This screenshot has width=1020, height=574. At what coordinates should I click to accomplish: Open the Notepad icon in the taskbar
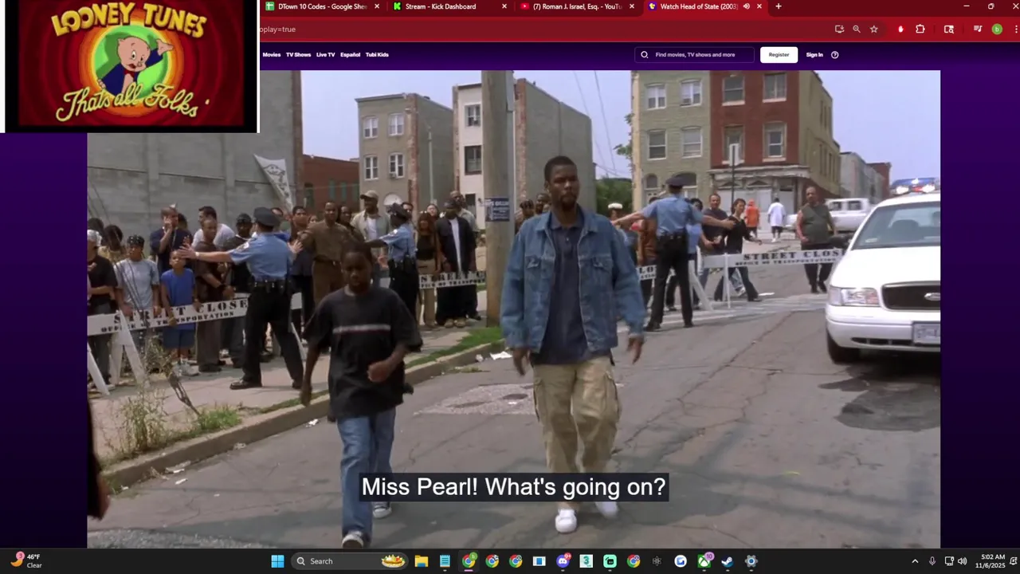pos(445,561)
